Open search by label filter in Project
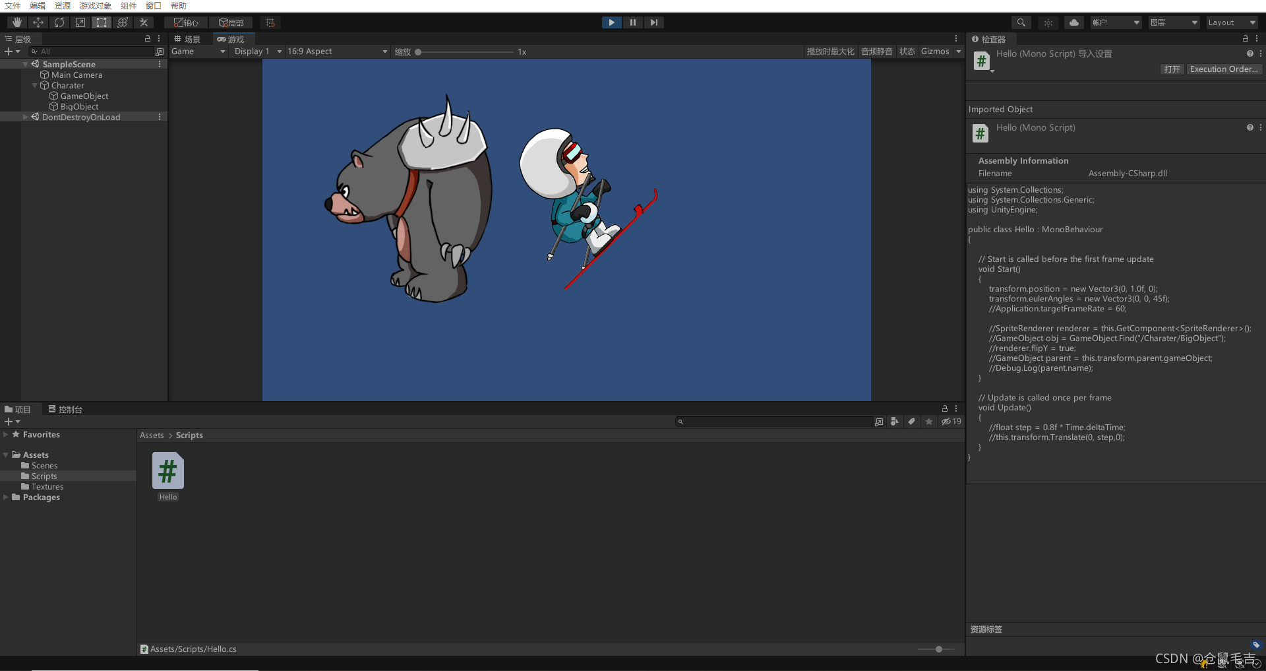 (911, 422)
